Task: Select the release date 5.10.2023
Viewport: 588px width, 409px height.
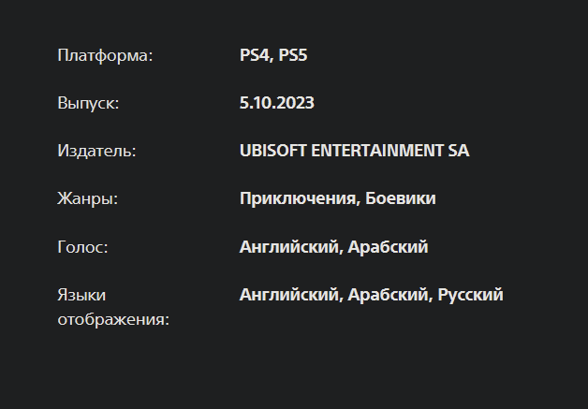Action: pos(277,103)
